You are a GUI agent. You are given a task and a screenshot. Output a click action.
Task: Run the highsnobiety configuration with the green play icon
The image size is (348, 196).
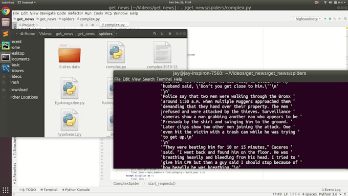[325, 19]
